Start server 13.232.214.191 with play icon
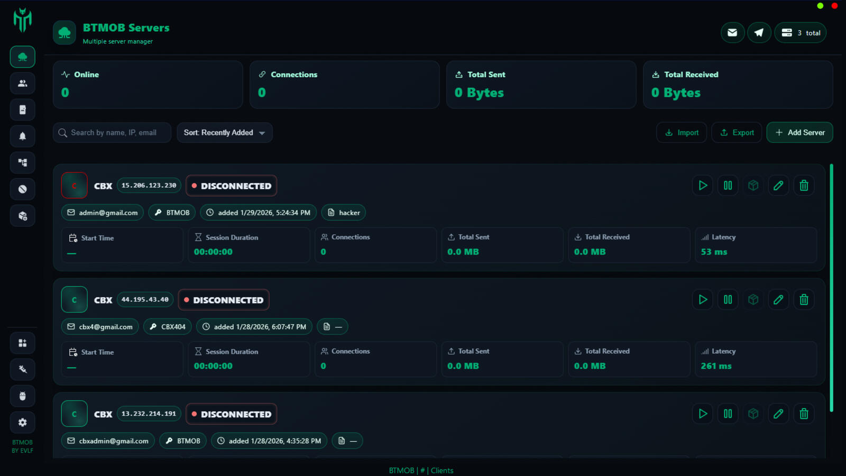 click(x=703, y=414)
